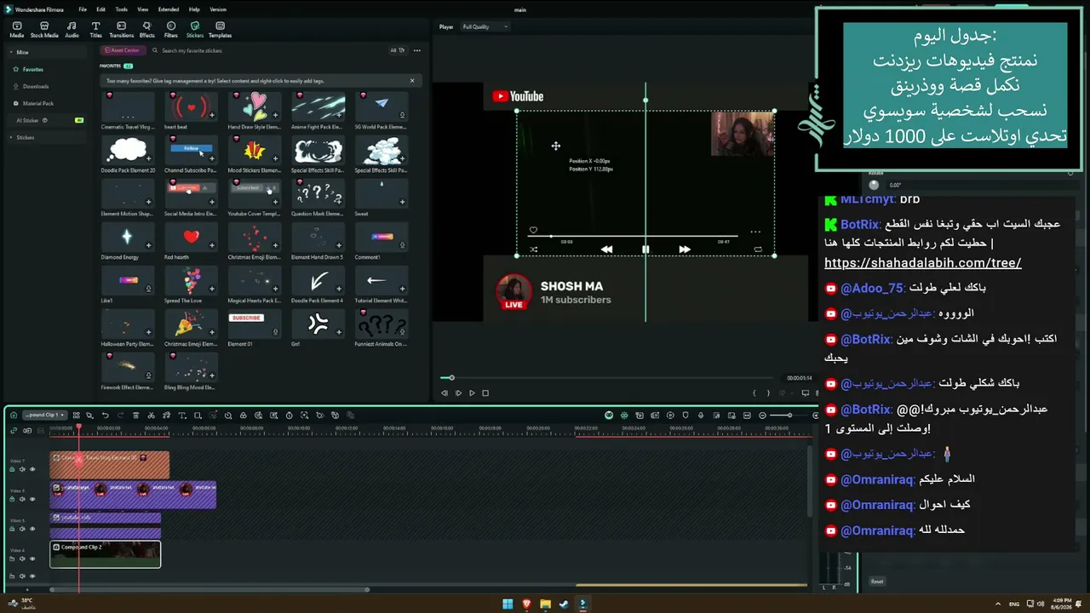Click the timeline home icon
This screenshot has width=1090, height=613.
click(13, 415)
